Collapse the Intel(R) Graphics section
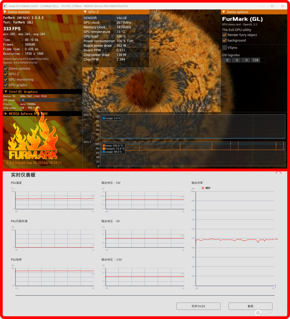Image resolution: width=290 pixels, height=319 pixels. pyautogui.click(x=6, y=92)
